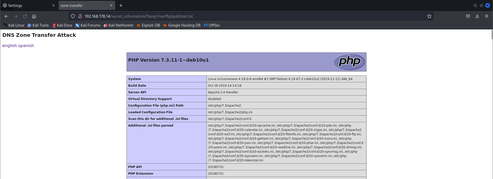The image size is (493, 179).
Task: Open the browser home page
Action: [x=34, y=16]
